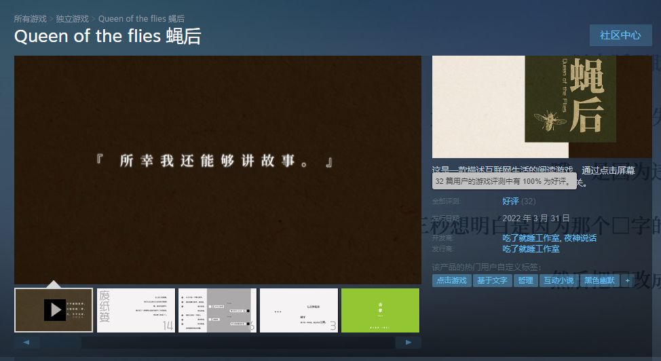Click the thumbnail strip scrollbar handle
661x361 pixels.
(x=60, y=343)
